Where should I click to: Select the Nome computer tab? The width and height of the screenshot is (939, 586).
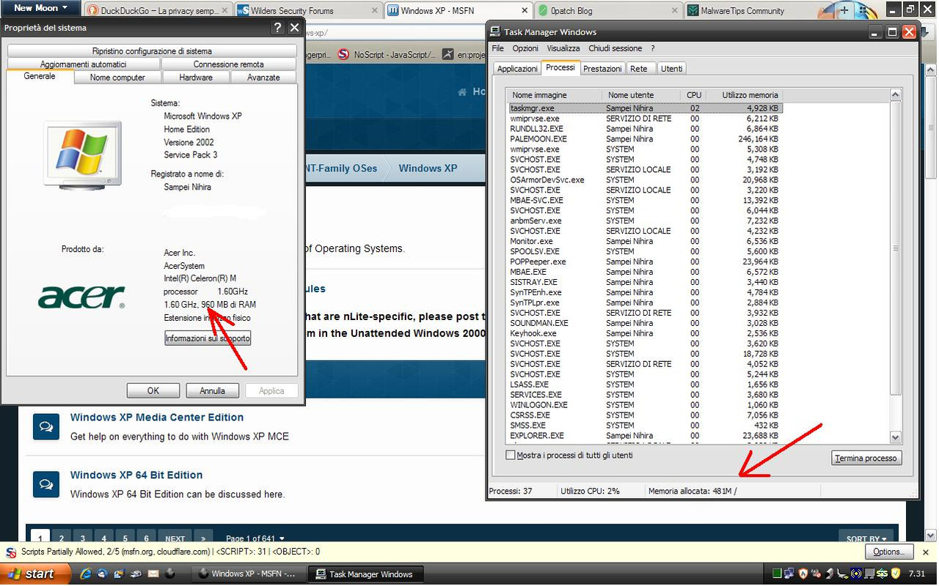pos(117,77)
